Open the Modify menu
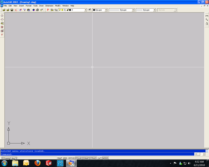The height and width of the screenshot is (167, 209). (58, 6)
